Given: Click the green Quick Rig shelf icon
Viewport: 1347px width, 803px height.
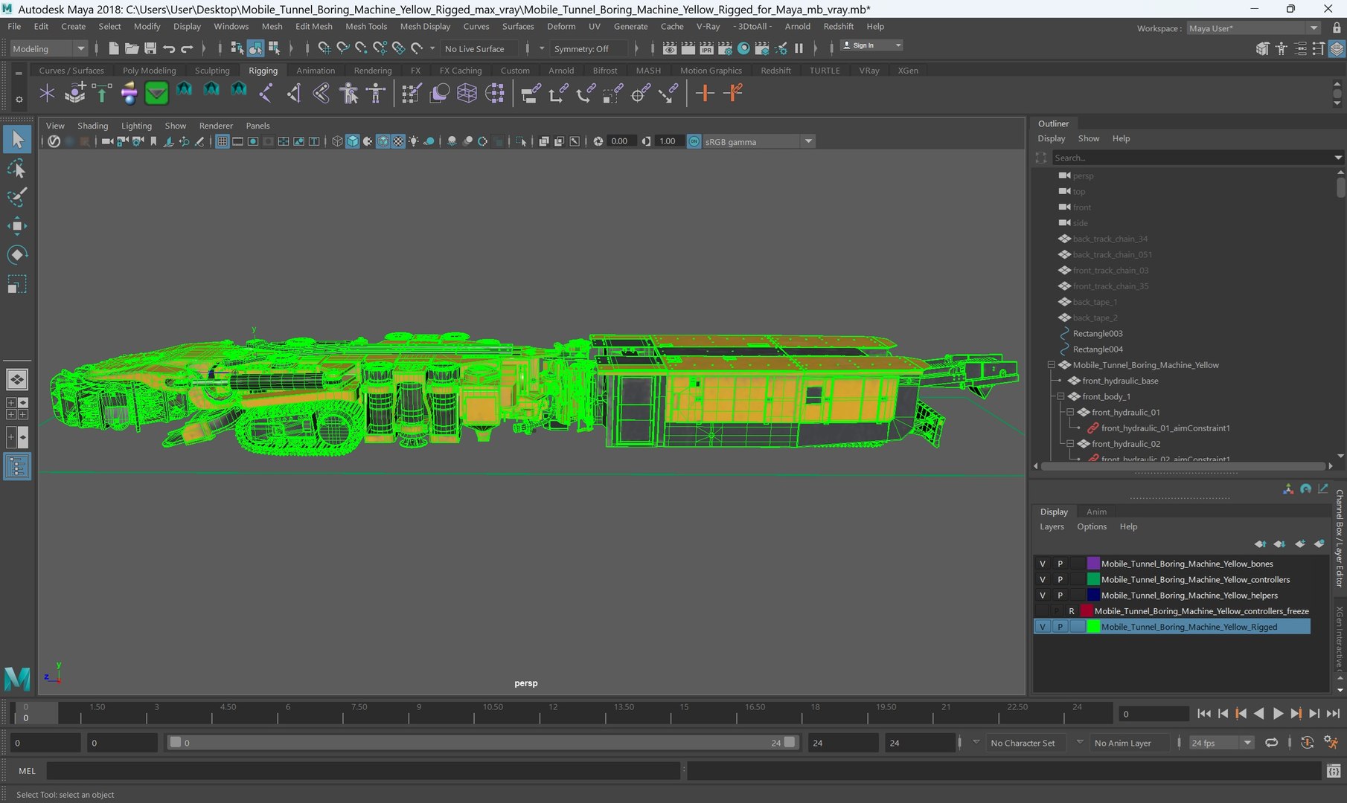Looking at the screenshot, I should tap(156, 93).
